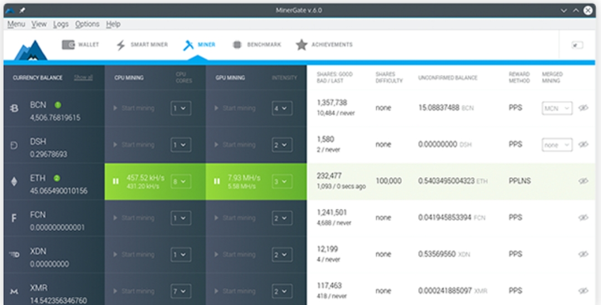Click the BCN coin symbol icon

pyautogui.click(x=14, y=109)
